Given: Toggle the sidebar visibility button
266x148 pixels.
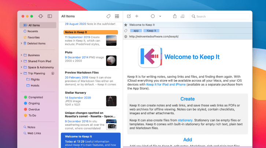Looking at the screenshot, I should click(x=50, y=16).
